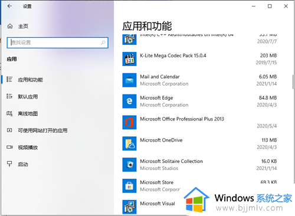Click the 84.8 MB size value
Image resolution: width=295 pixels, height=216 pixels.
[268, 98]
